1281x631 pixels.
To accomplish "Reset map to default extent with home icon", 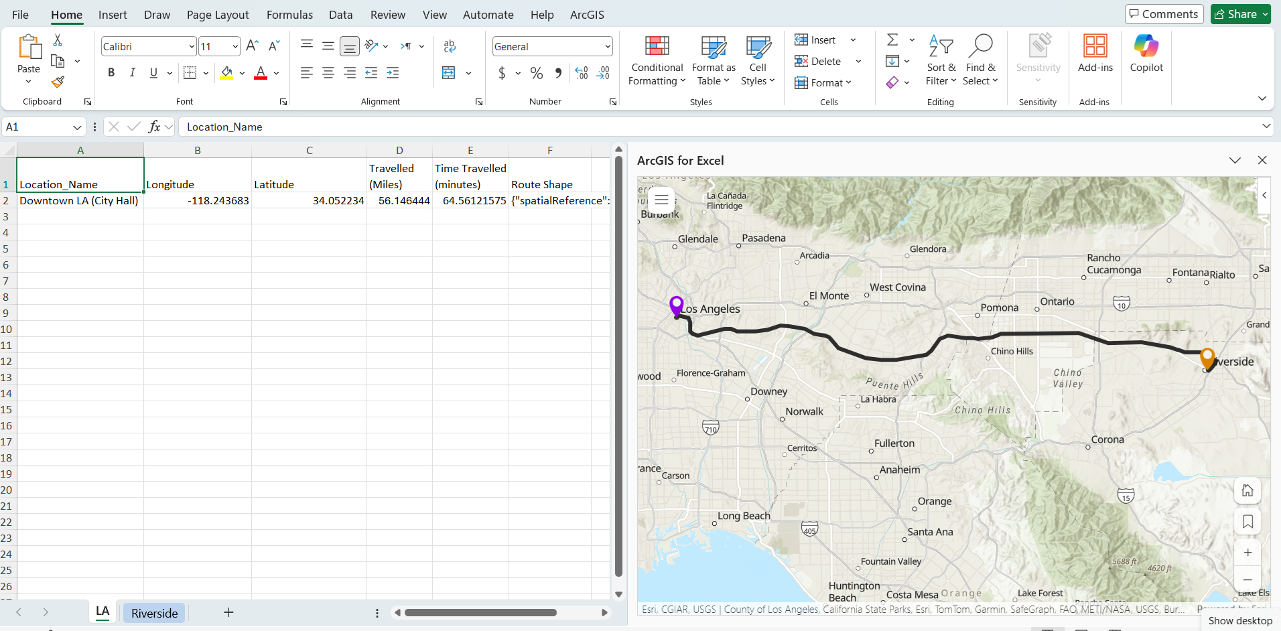I will click(x=1248, y=491).
